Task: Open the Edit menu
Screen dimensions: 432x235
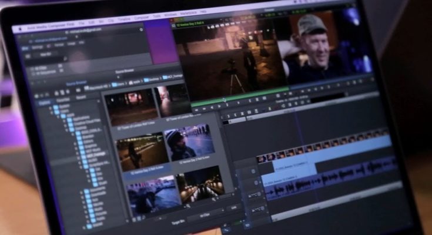Action: click(92, 22)
